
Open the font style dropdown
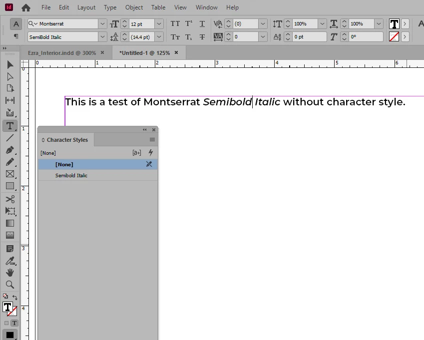[102, 37]
